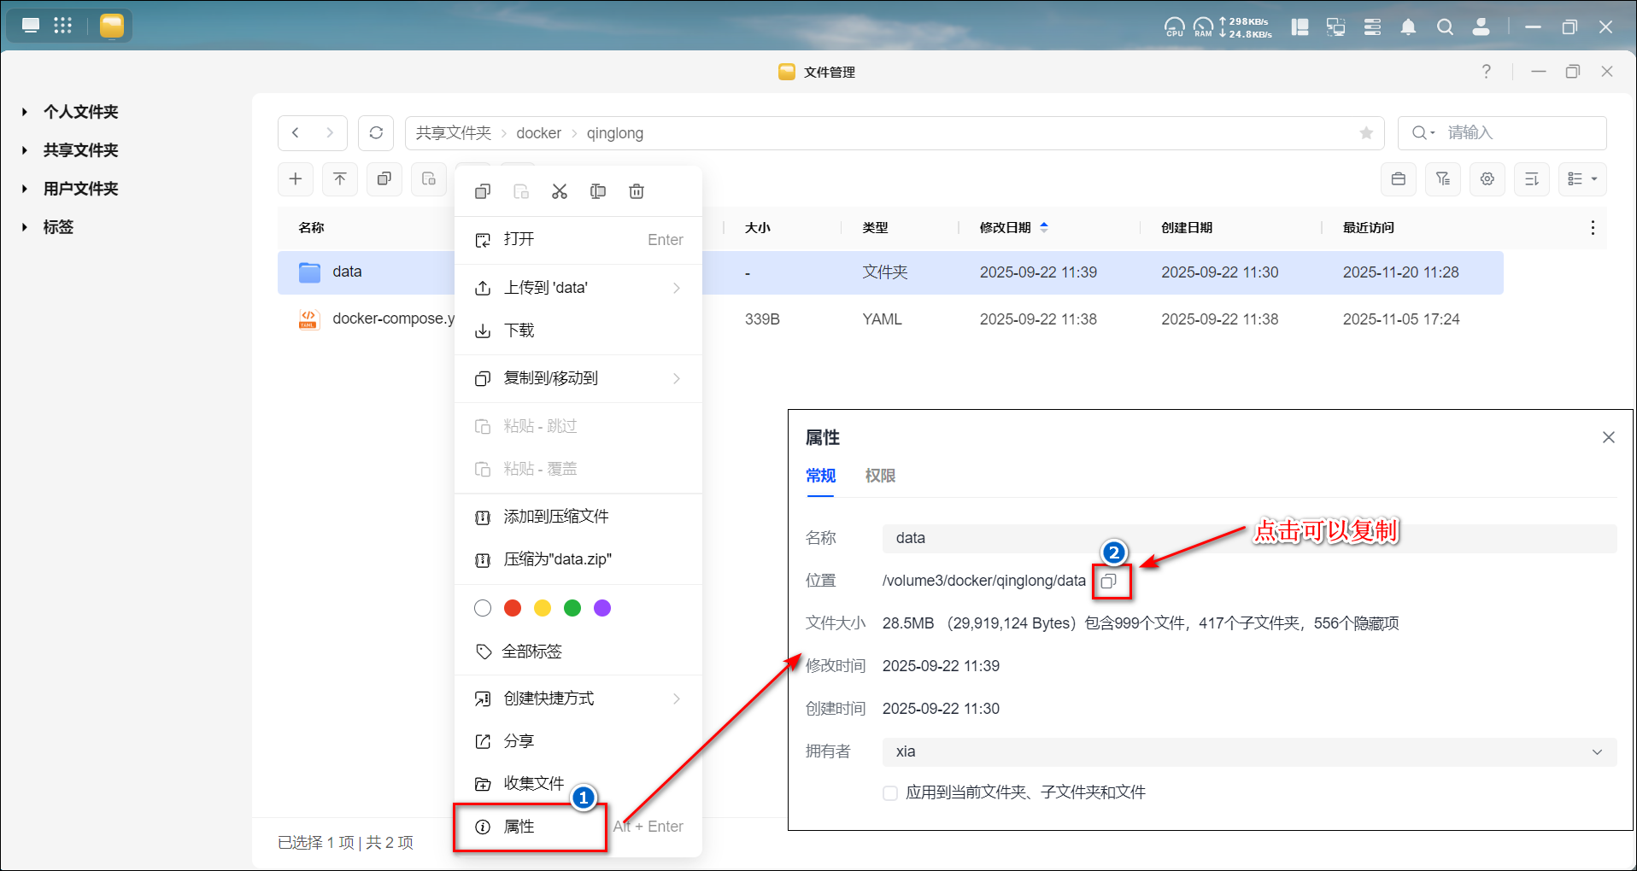
Task: Expand the 共享文件夹 tree node
Action: pyautogui.click(x=25, y=150)
